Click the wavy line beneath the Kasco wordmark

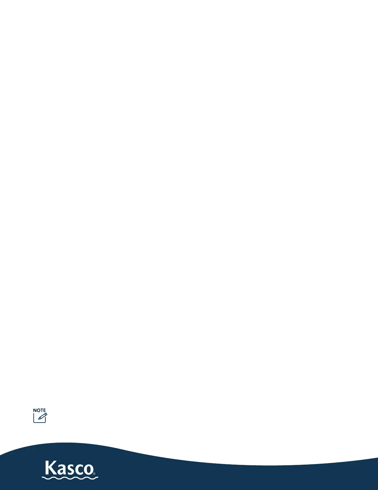70,478
